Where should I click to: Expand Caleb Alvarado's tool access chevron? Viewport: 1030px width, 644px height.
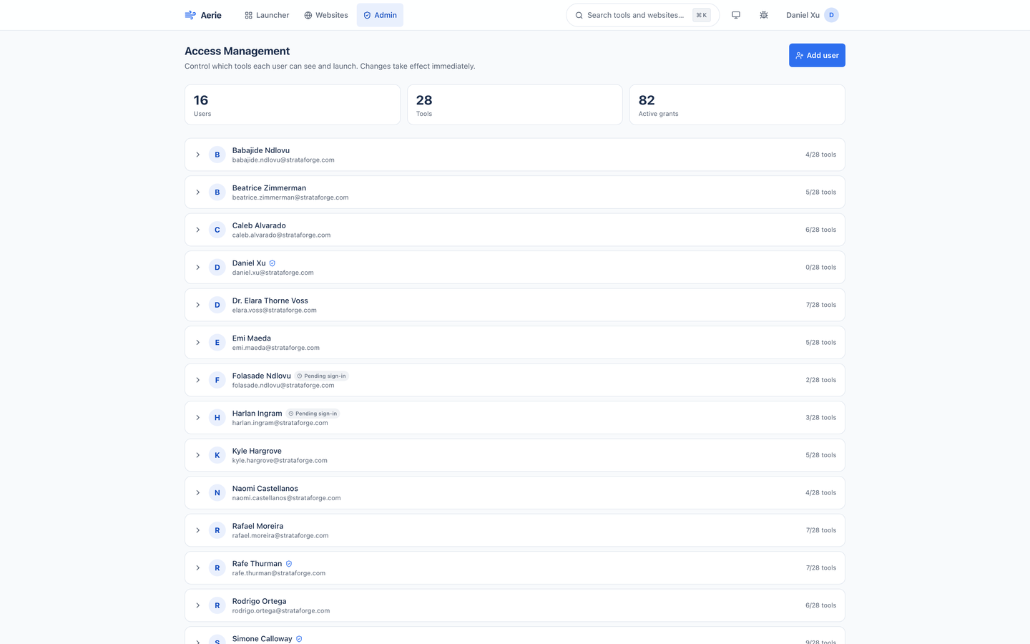(x=198, y=230)
